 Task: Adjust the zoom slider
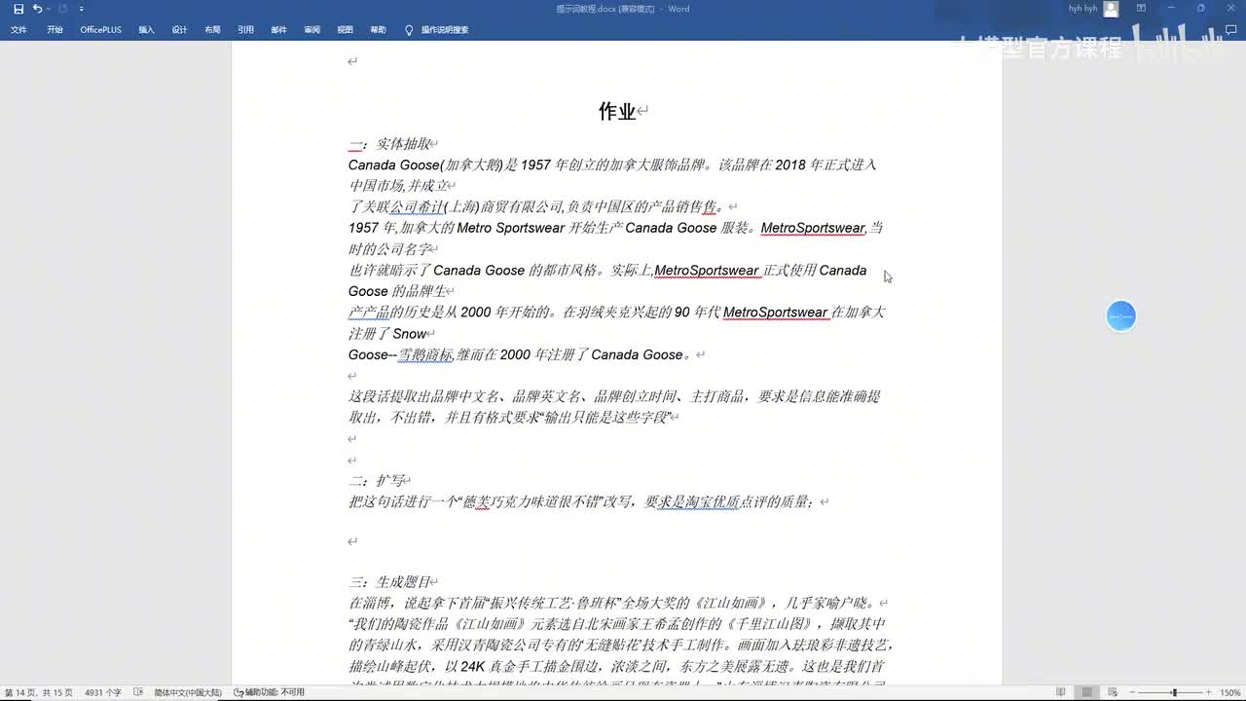(1174, 692)
